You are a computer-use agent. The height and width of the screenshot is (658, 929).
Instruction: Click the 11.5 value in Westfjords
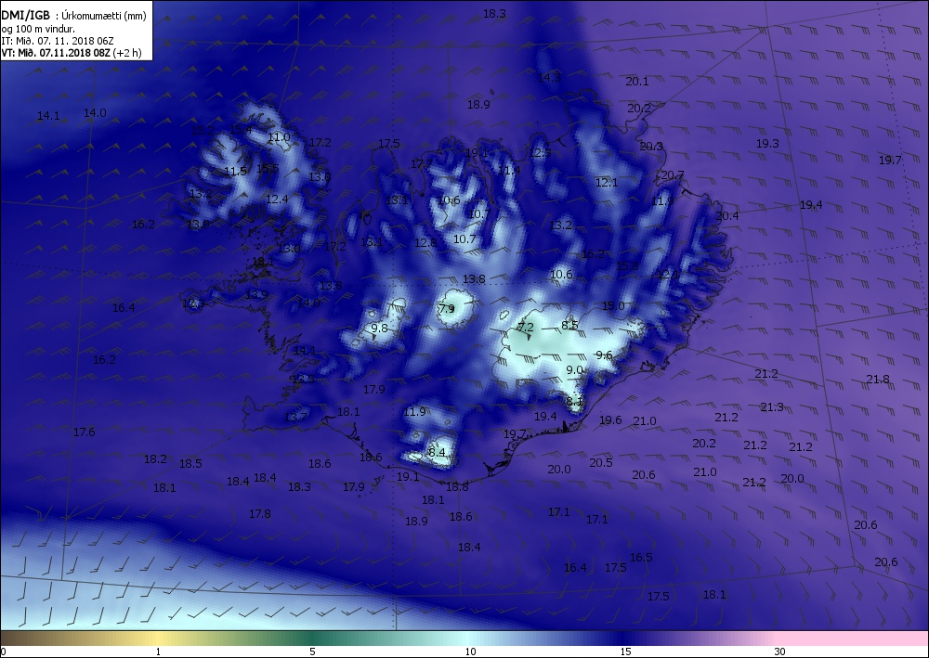(x=236, y=172)
